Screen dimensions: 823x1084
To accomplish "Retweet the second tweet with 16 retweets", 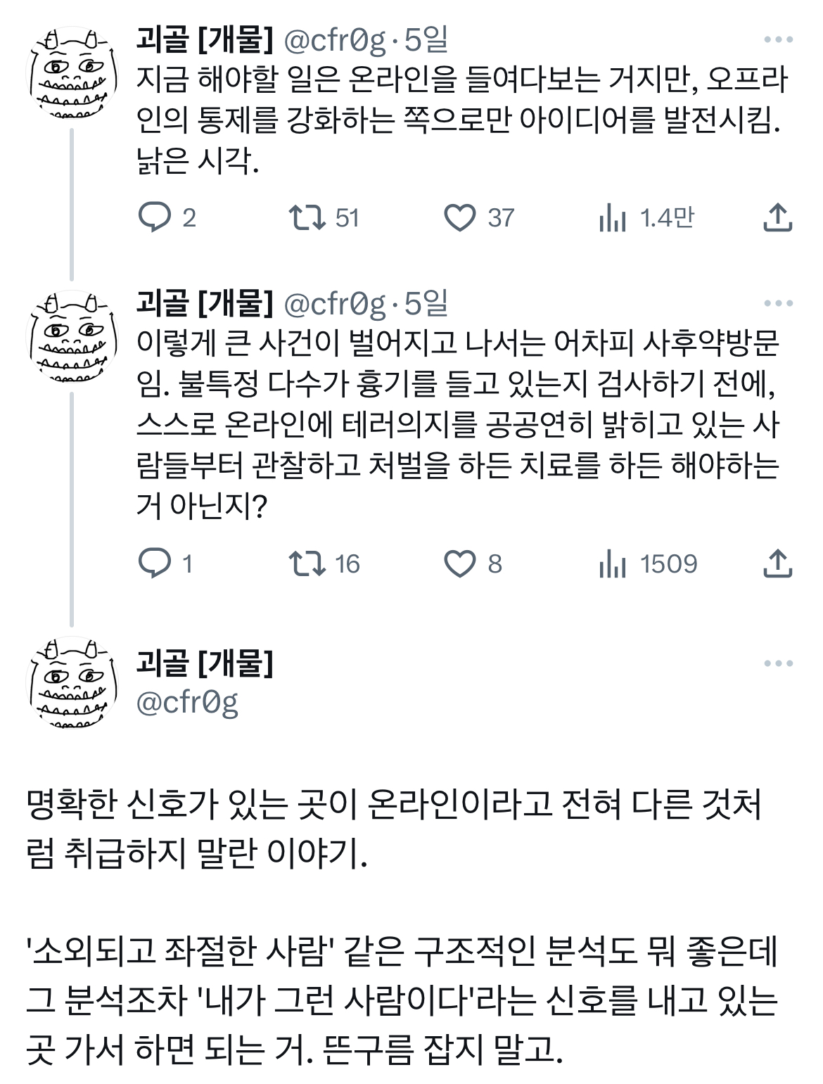I will coord(307,563).
